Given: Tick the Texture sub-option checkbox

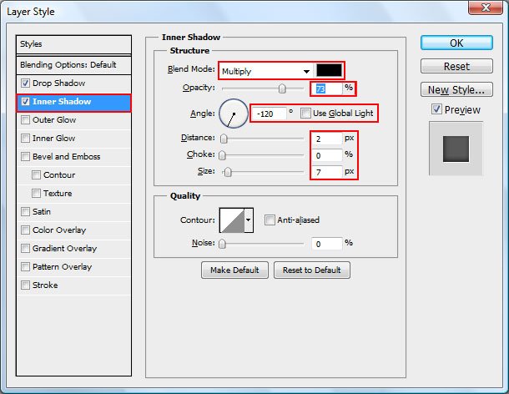Looking at the screenshot, I should [x=36, y=194].
